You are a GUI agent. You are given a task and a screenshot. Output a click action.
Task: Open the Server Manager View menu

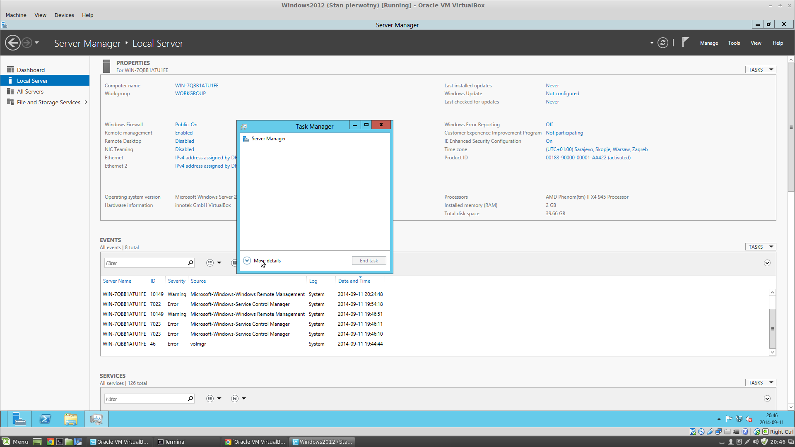point(756,43)
